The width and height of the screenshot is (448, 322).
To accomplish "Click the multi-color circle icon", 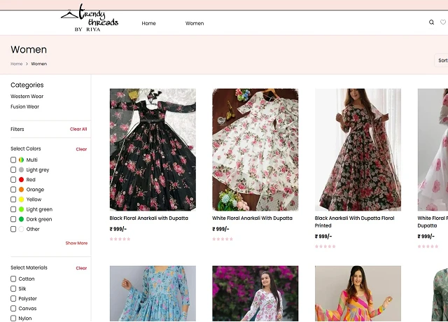I will click(x=21, y=160).
